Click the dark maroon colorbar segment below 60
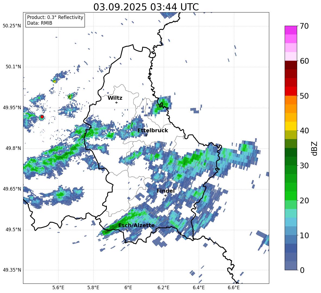 (291, 65)
